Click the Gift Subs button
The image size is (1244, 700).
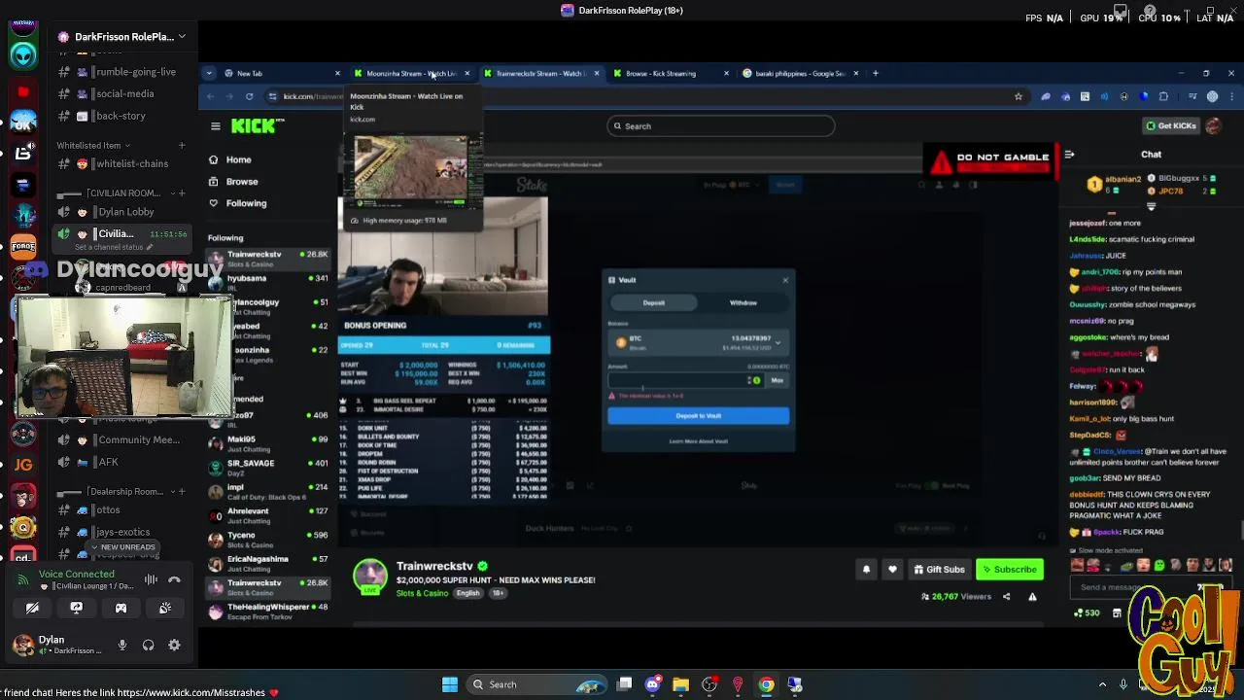click(x=940, y=570)
